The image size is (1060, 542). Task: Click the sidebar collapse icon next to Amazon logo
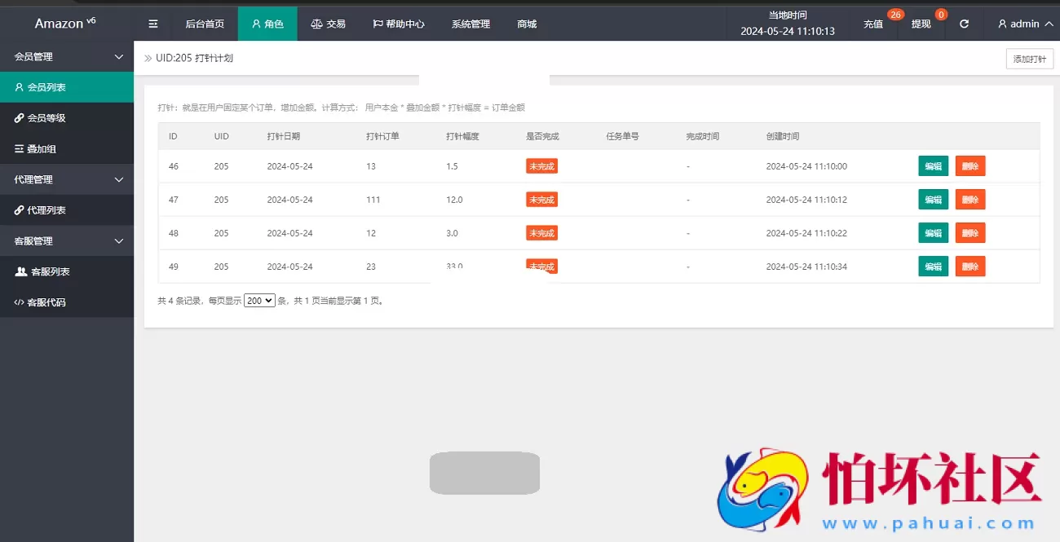click(152, 24)
